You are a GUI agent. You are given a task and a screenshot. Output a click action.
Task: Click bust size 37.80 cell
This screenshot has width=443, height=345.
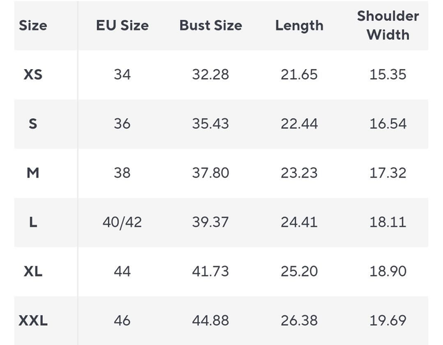[210, 173]
